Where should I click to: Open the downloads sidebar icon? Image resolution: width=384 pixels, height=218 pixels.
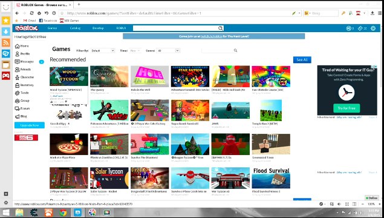pos(6,31)
